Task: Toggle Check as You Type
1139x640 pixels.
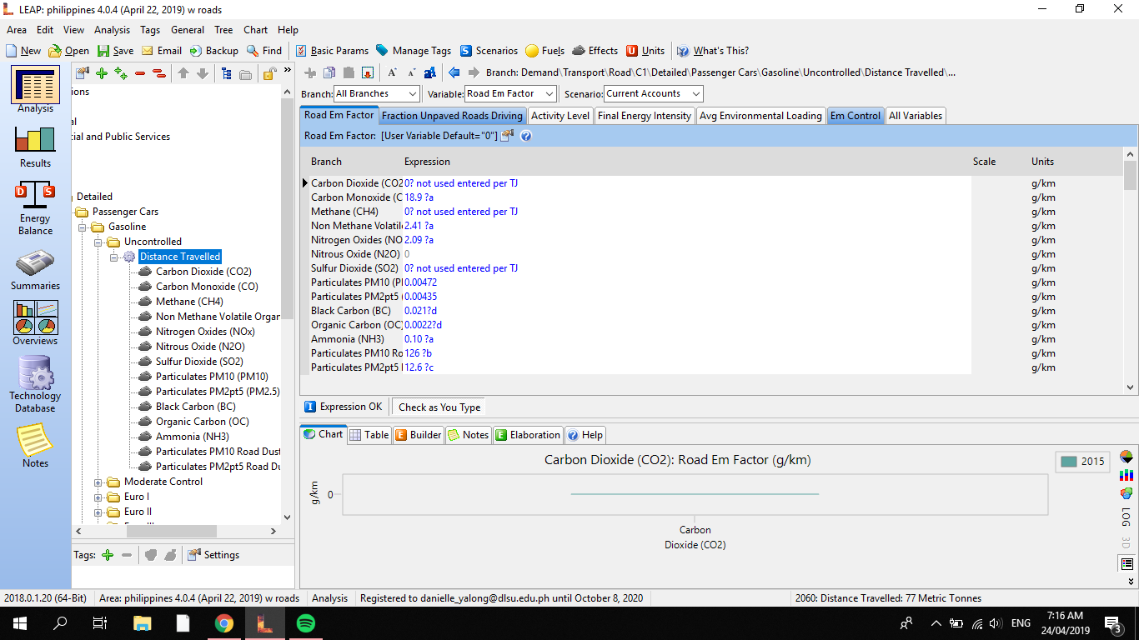Action: 439,407
